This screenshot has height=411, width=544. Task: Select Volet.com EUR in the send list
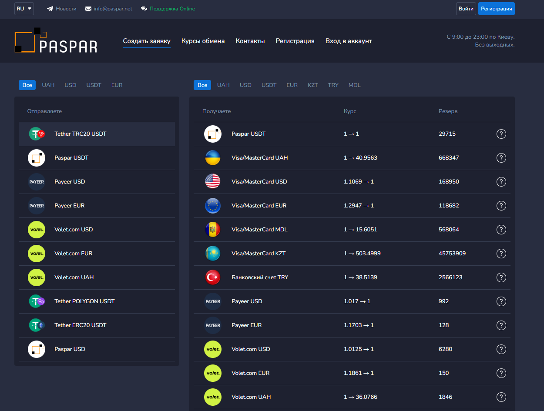pyautogui.click(x=97, y=254)
